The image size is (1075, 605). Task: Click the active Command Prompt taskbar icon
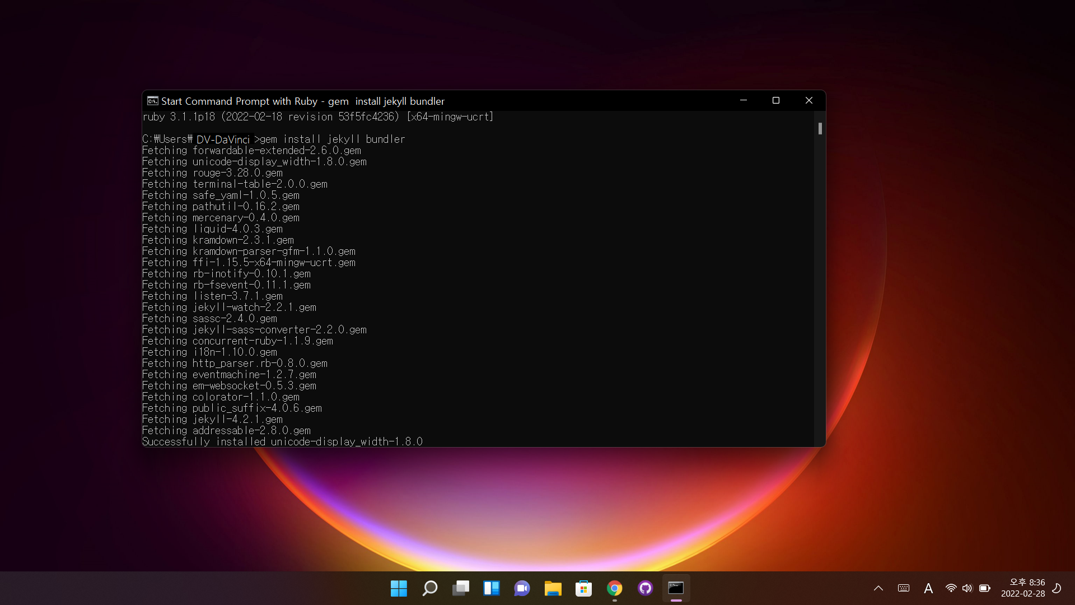pos(676,588)
